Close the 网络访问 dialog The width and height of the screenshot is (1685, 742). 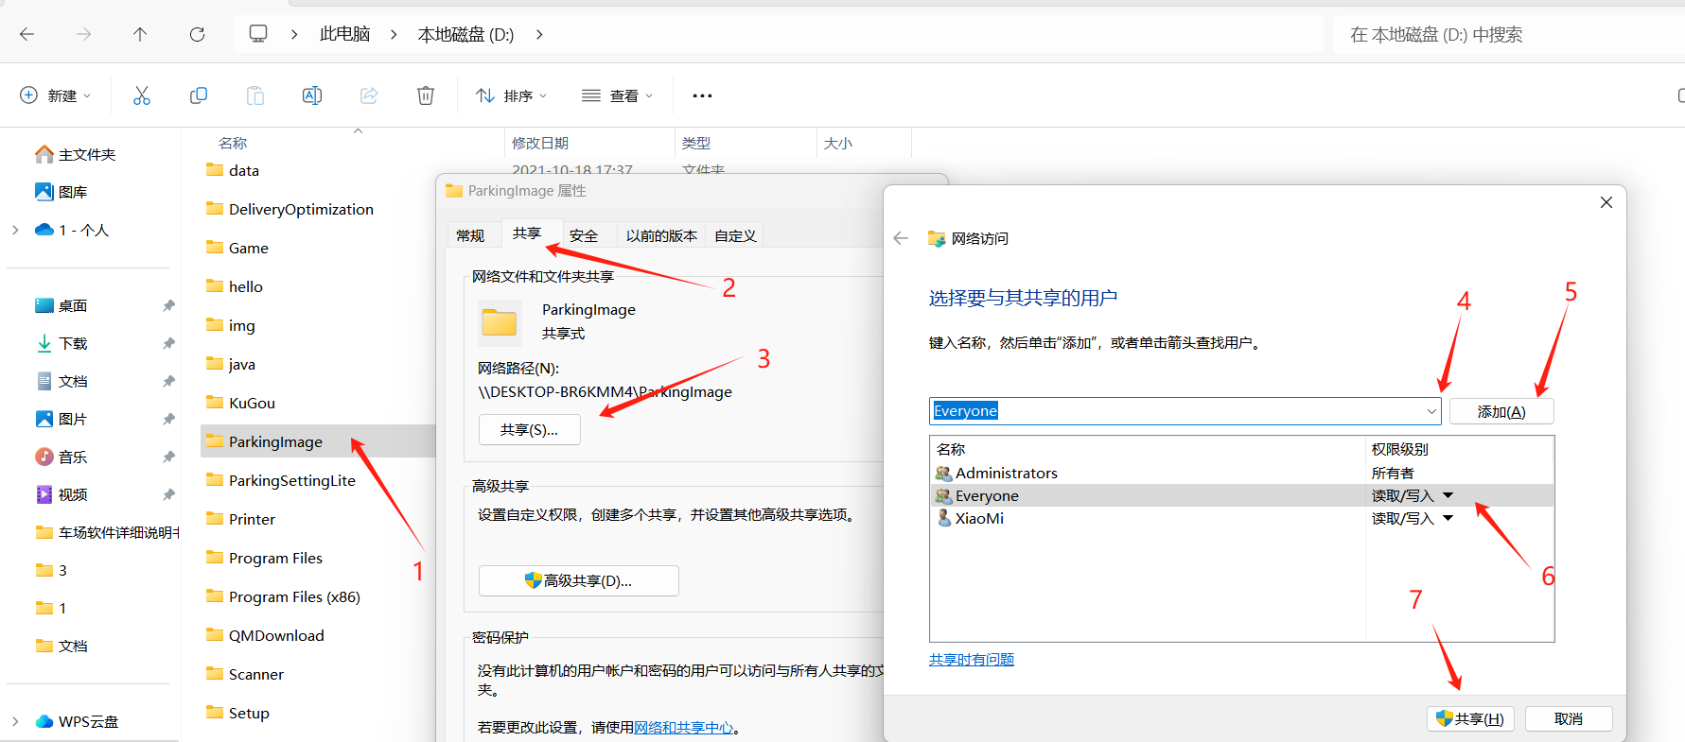(x=1606, y=202)
